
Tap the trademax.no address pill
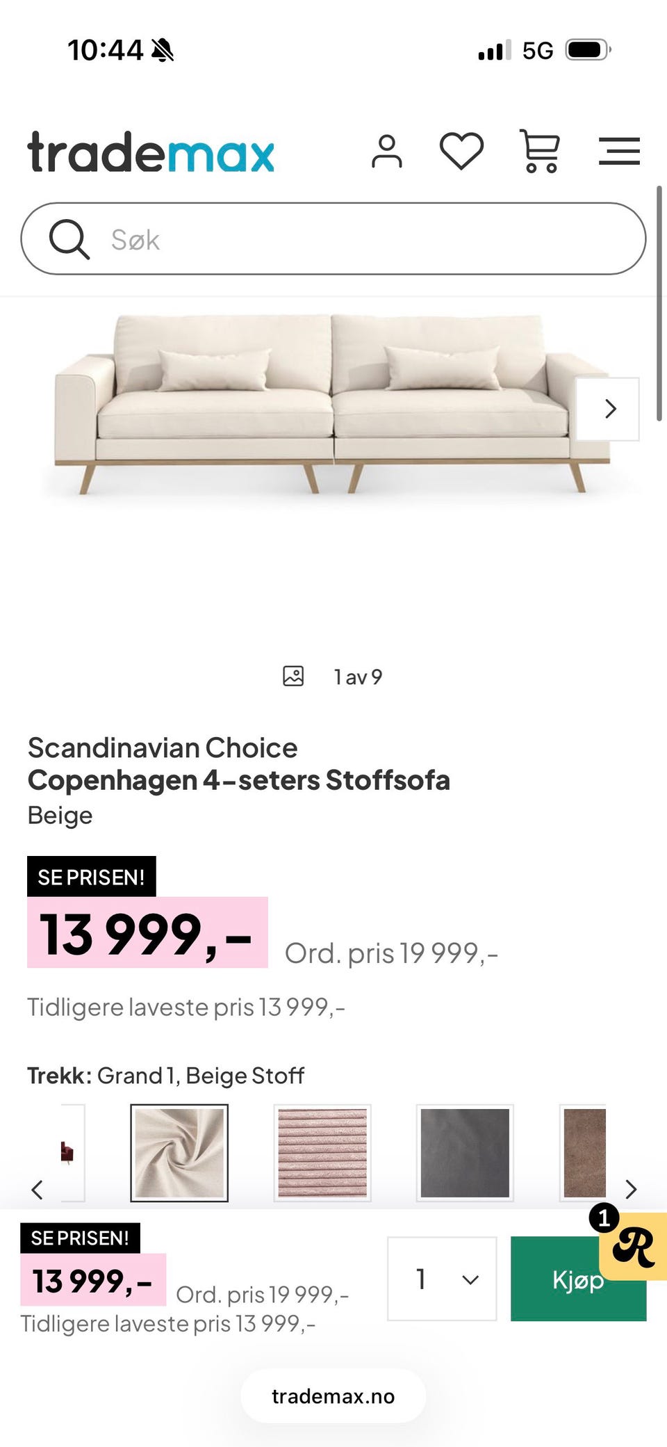click(x=333, y=1396)
